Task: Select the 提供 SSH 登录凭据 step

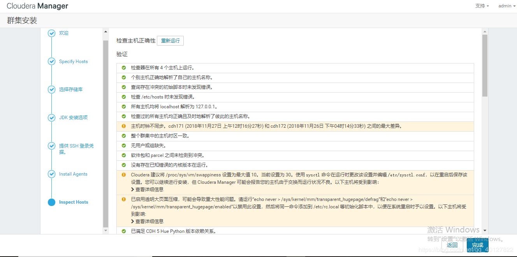Action: [x=76, y=149]
